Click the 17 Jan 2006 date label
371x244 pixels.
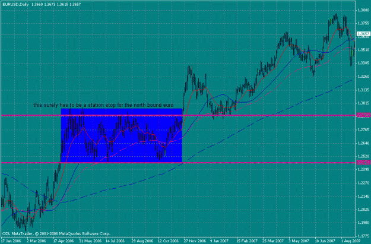coord(11,241)
